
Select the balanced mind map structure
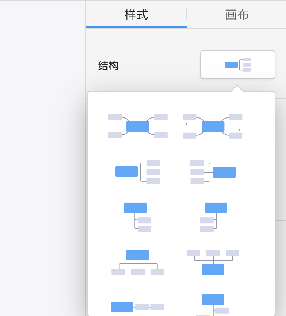138,126
